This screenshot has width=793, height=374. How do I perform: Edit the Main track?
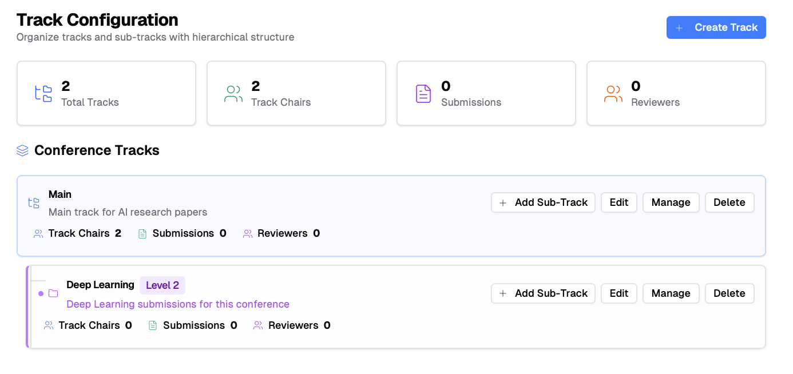tap(618, 202)
